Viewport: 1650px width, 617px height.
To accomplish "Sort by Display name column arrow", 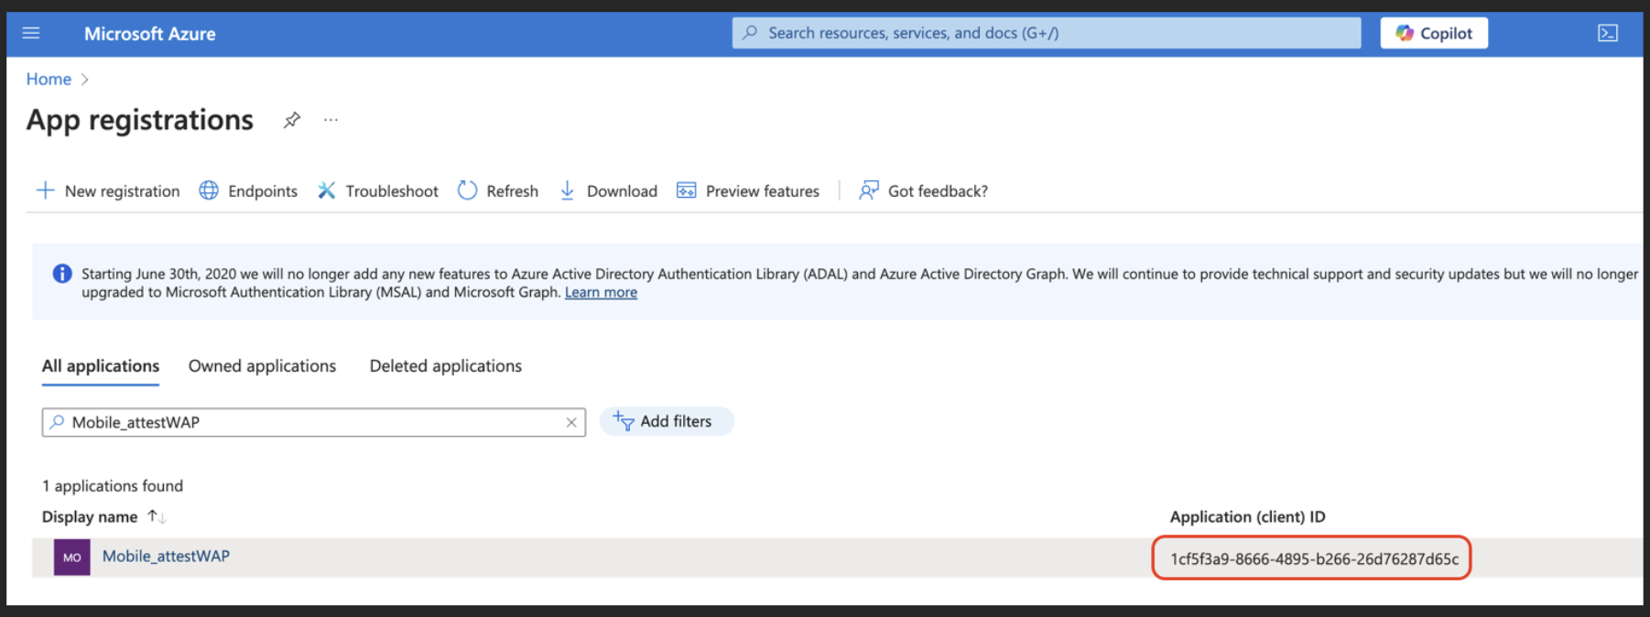I will (156, 517).
